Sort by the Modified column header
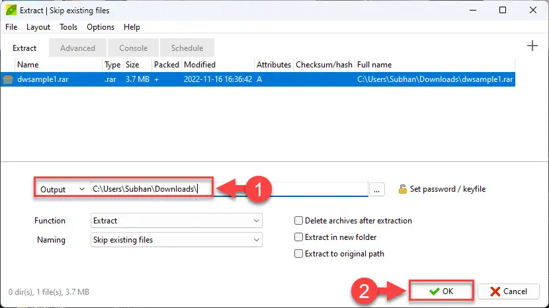Image resolution: width=549 pixels, height=308 pixels. coord(200,65)
